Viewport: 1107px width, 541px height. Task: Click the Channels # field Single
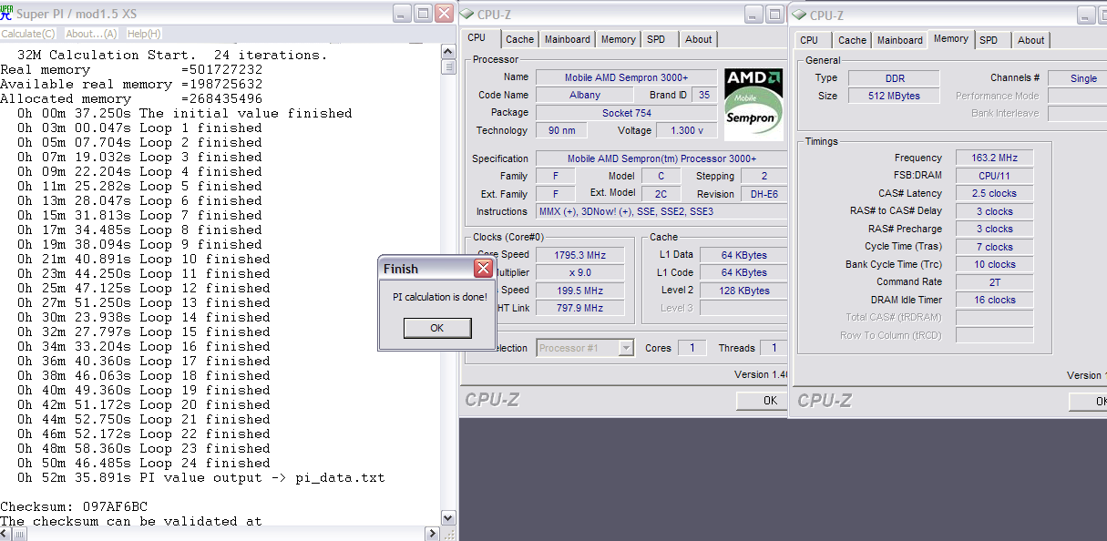click(1077, 78)
